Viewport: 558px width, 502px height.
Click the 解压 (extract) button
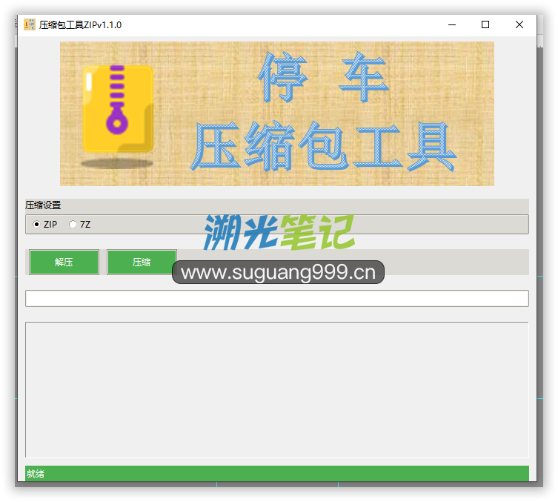pos(64,262)
